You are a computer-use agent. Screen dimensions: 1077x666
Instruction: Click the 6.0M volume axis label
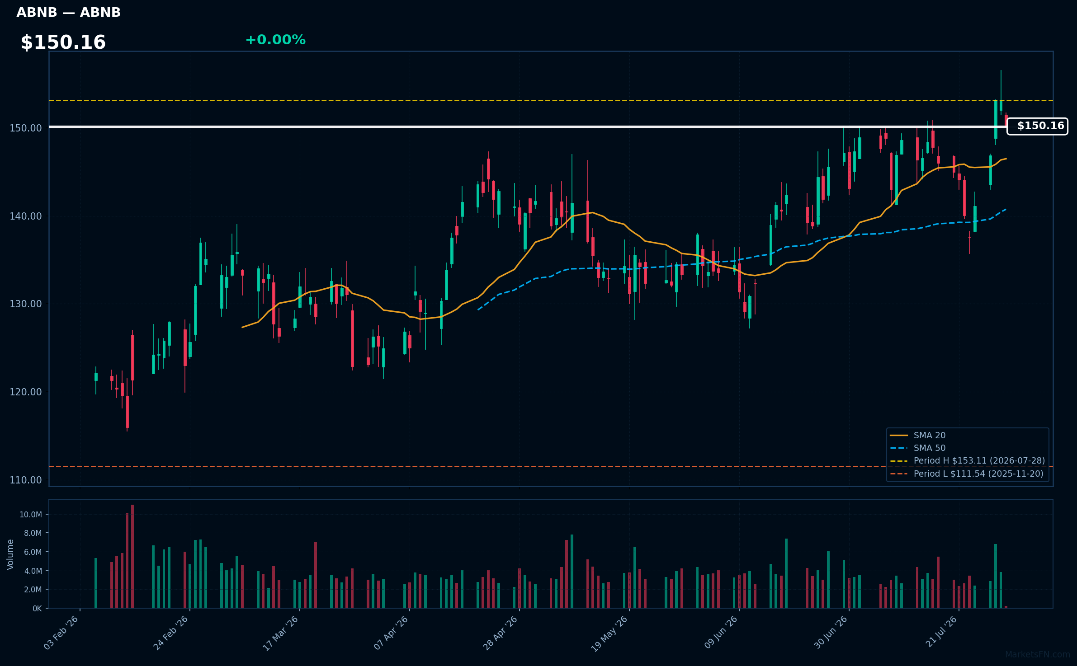[33, 552]
